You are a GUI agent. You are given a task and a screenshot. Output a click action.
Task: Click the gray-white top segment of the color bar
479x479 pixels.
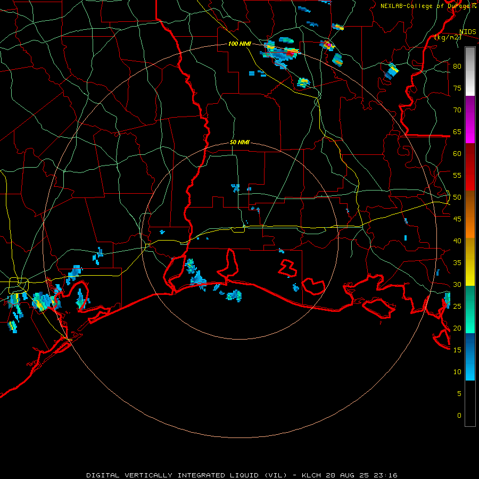[x=470, y=71]
